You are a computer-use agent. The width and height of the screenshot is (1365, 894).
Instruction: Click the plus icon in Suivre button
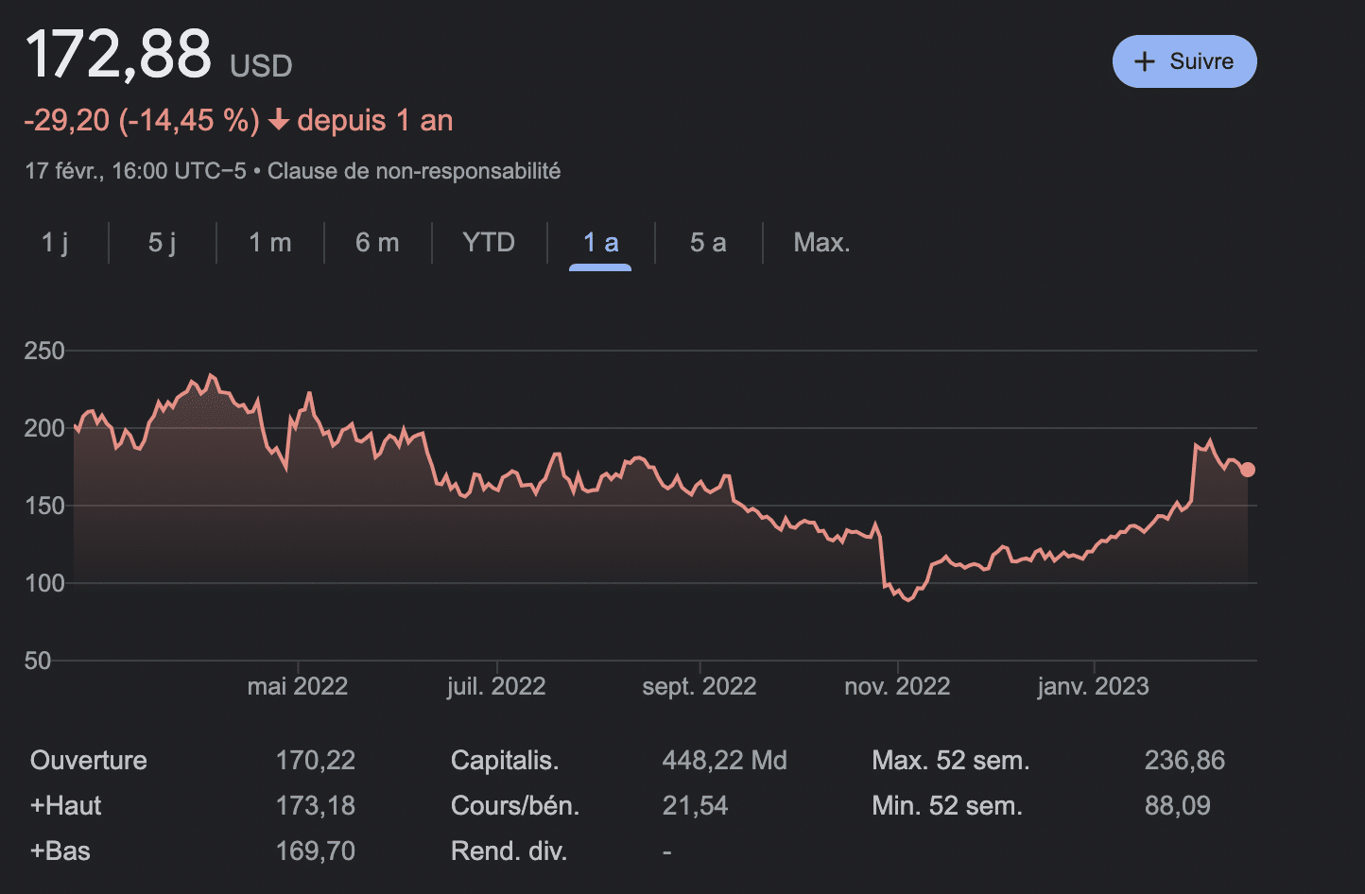(x=1145, y=61)
